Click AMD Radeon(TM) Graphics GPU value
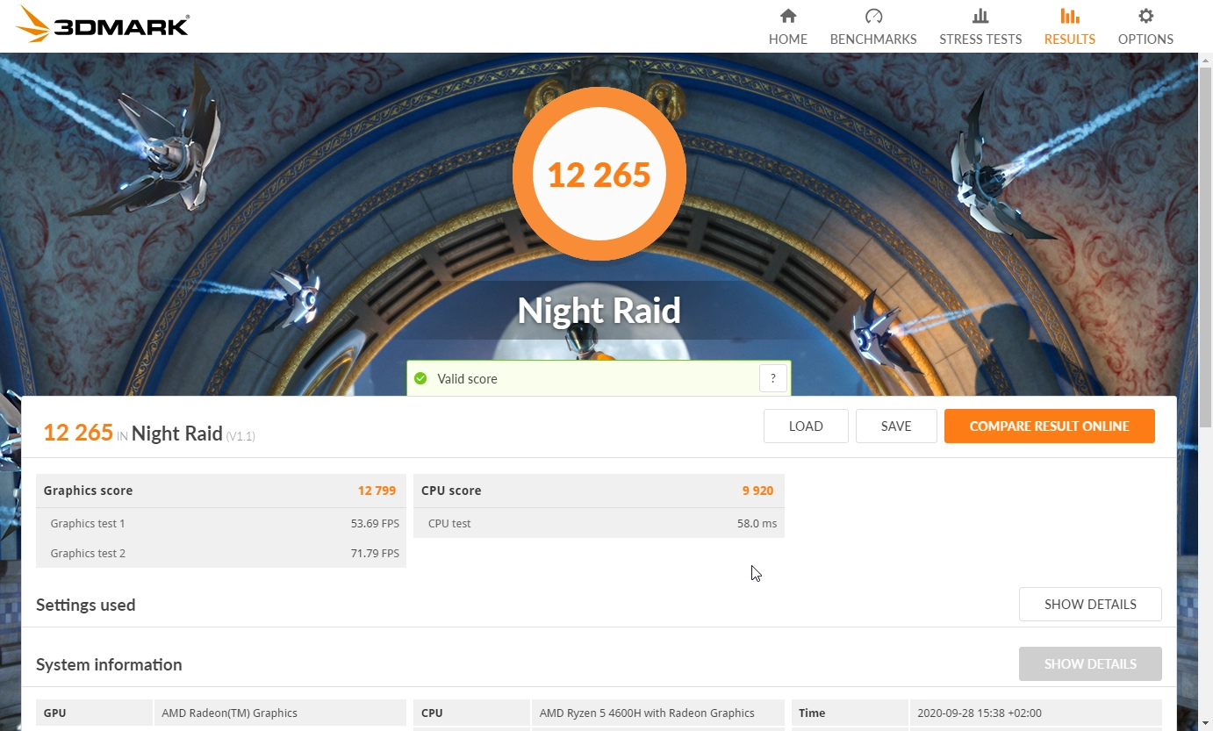 coord(230,713)
